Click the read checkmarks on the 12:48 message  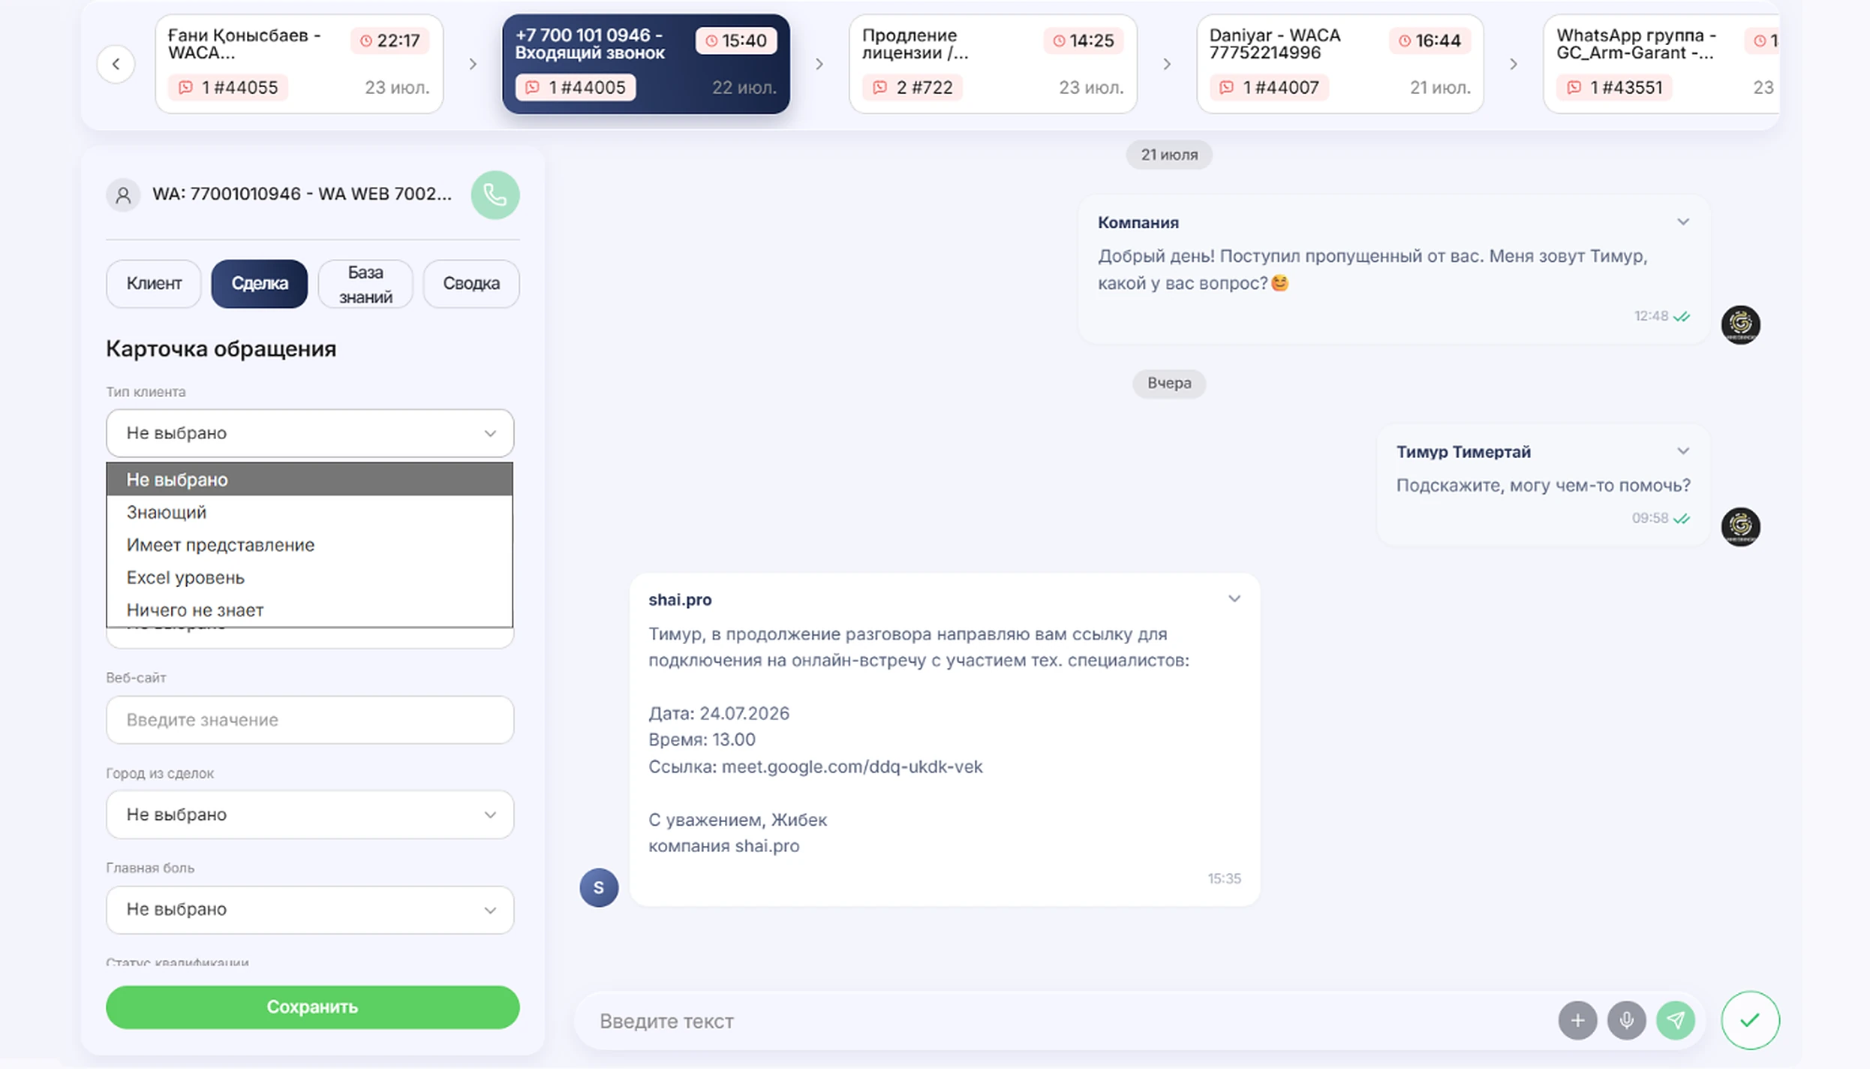[x=1682, y=317]
